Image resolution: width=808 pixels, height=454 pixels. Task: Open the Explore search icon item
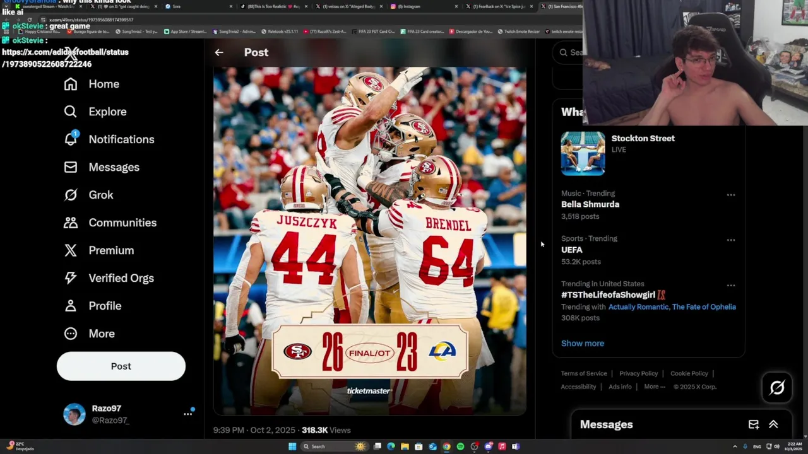tap(95, 112)
